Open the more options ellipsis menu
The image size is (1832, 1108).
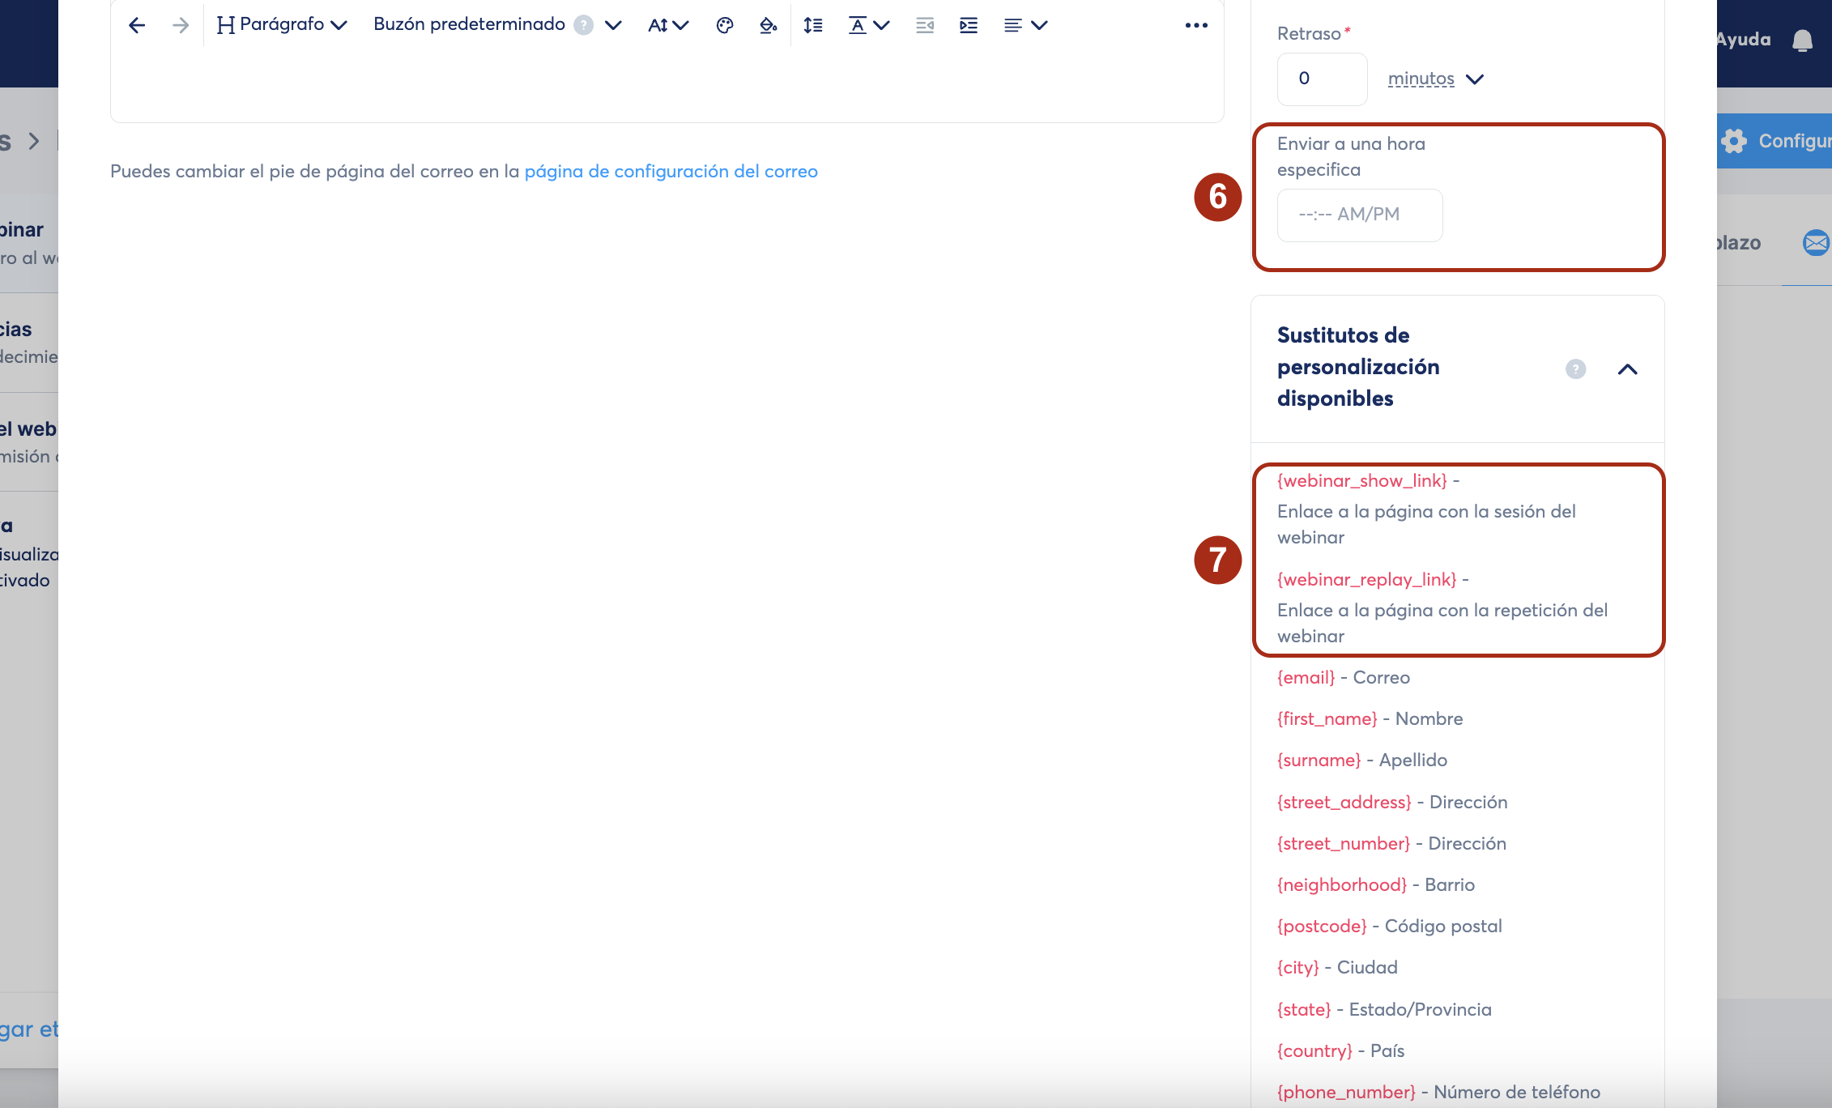[1196, 25]
